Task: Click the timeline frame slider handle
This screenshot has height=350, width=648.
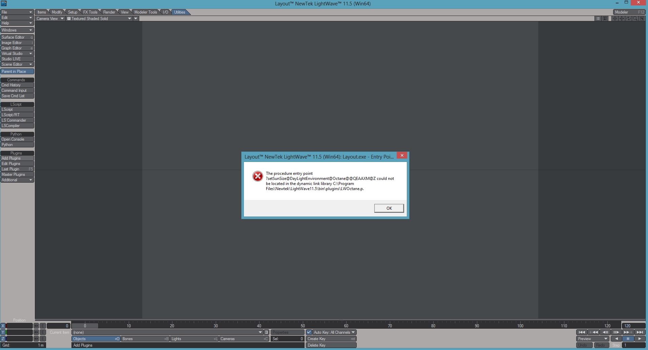Action: click(85, 326)
